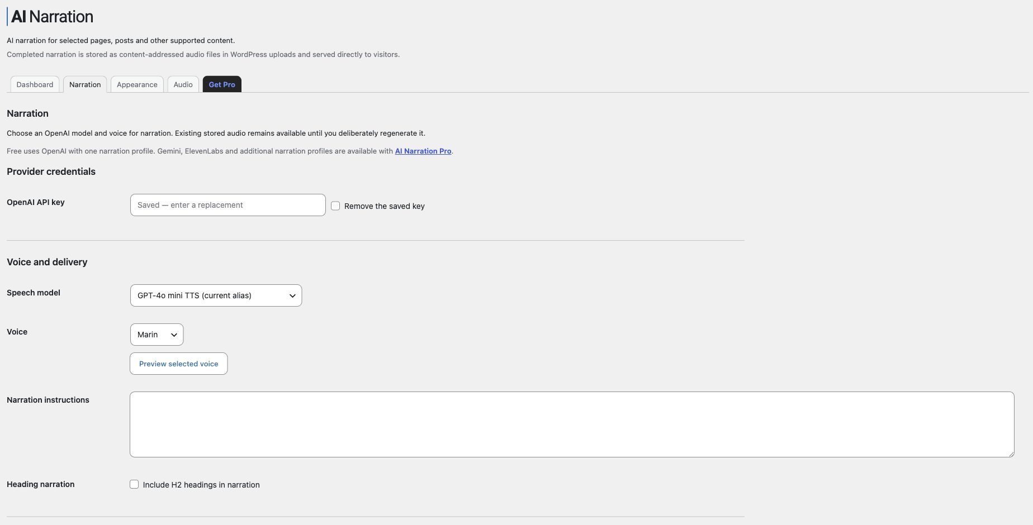Click the Narration instructions textarea resize handle
Image resolution: width=1033 pixels, height=525 pixels.
pos(1011,454)
